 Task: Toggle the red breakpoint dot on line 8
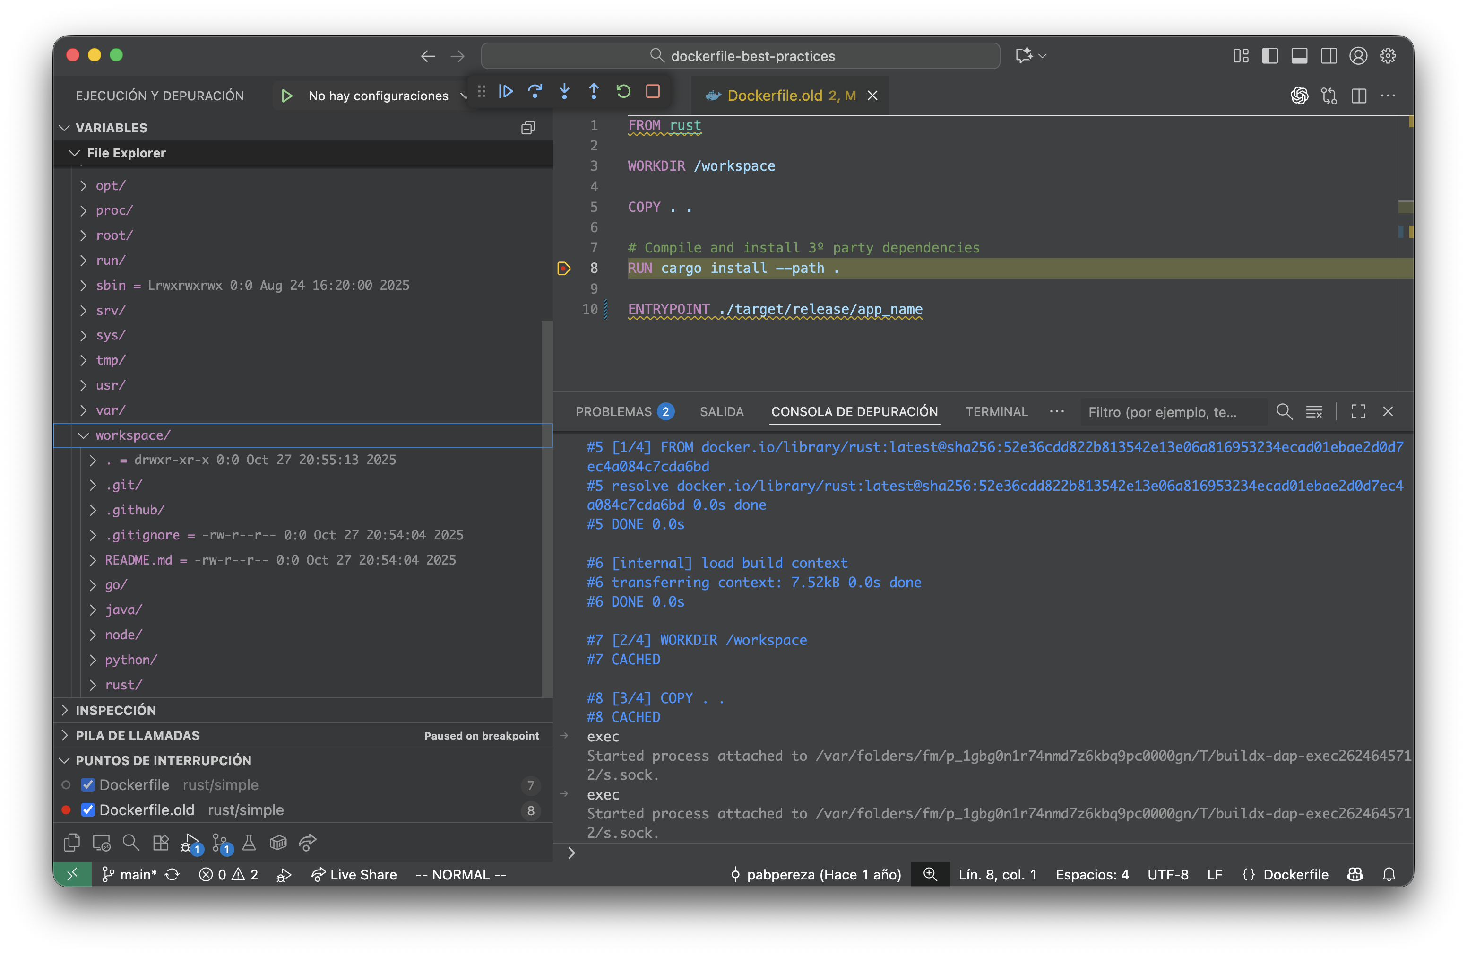(x=563, y=268)
